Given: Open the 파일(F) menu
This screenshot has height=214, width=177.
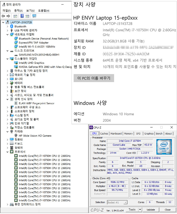Looking at the screenshot, I should (7, 10).
